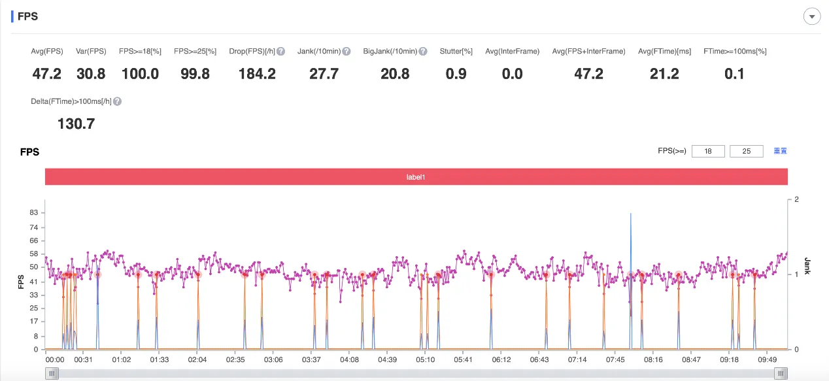Click the Avg(FPS+InterFrame) stat label
Image resolution: width=829 pixels, height=381 pixels.
(x=588, y=52)
